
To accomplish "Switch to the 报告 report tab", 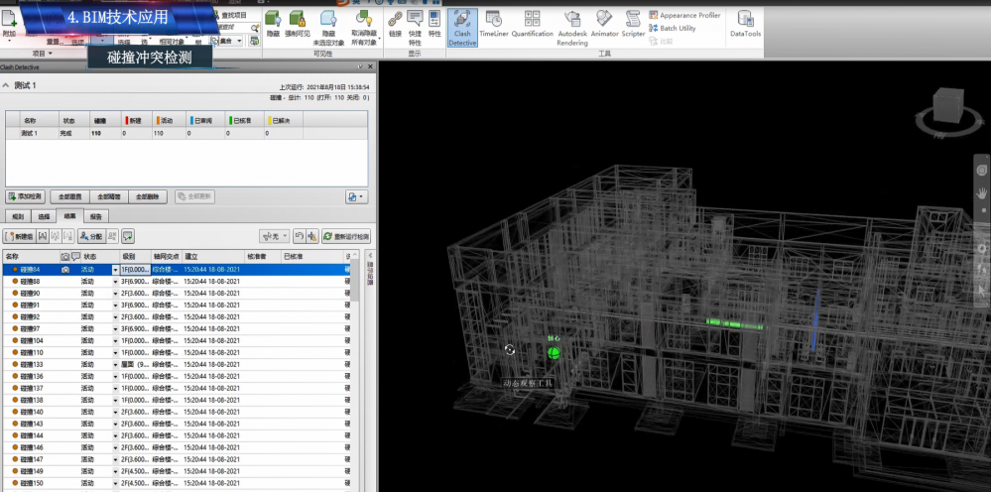I will [x=96, y=215].
